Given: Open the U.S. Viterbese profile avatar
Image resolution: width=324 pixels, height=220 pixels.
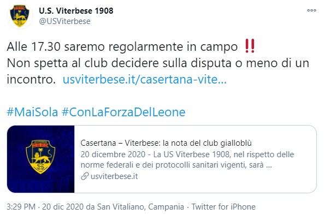Looking at the screenshot, I should tap(20, 16).
